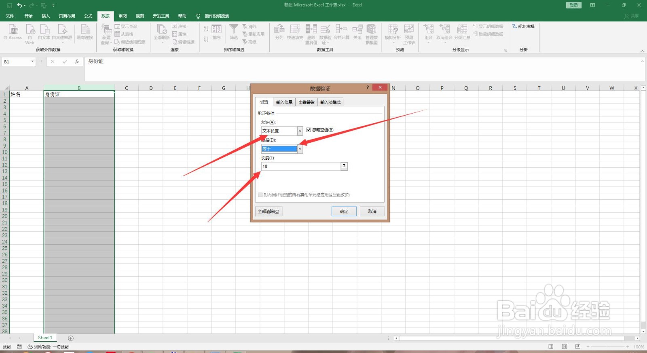Image resolution: width=647 pixels, height=353 pixels.
Task: Click the sort ascending A-Z icon
Action: [x=206, y=29]
